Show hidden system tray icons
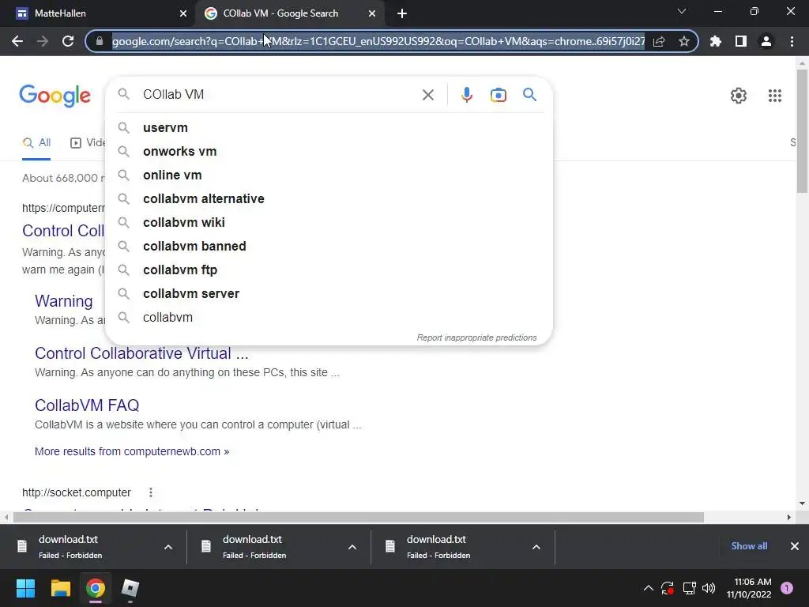809x607 pixels. click(649, 588)
